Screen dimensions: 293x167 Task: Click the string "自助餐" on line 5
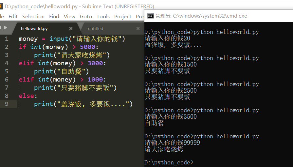pyautogui.click(x=71, y=71)
